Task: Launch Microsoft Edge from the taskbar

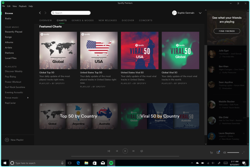Action: click(x=78, y=163)
